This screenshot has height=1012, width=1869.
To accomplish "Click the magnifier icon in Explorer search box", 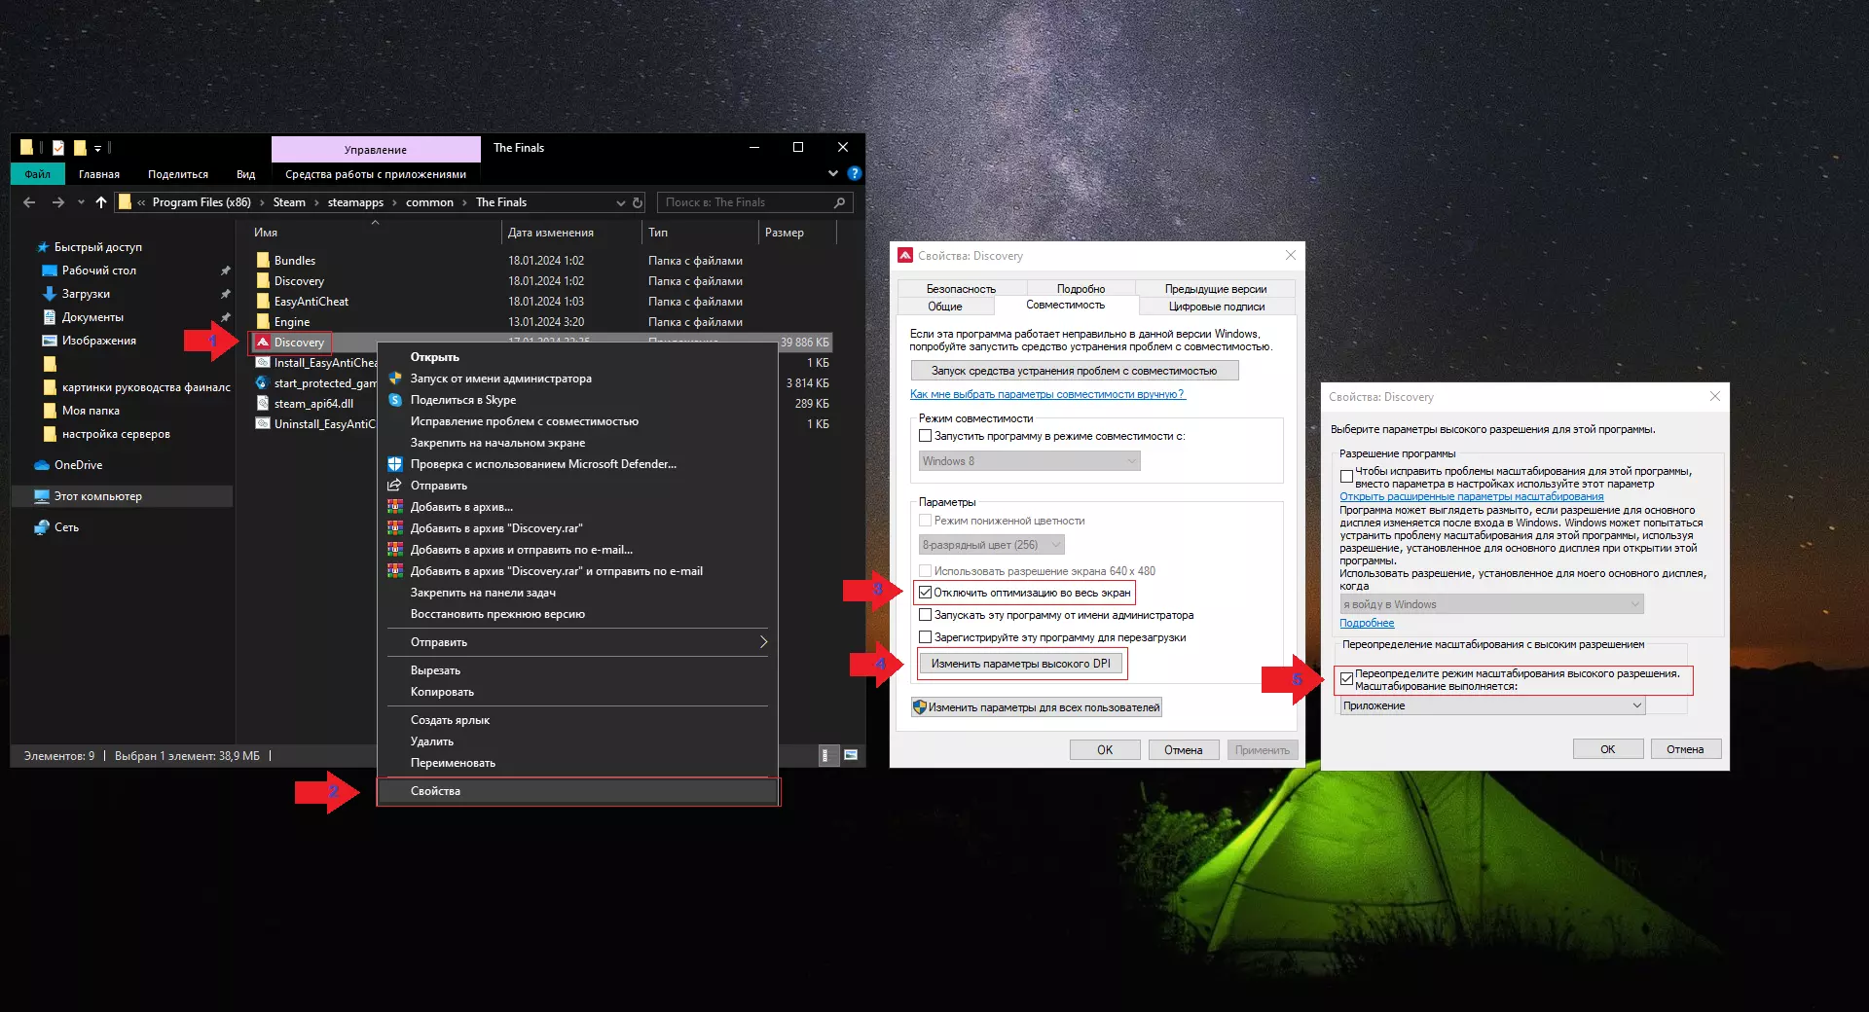I will tap(839, 202).
